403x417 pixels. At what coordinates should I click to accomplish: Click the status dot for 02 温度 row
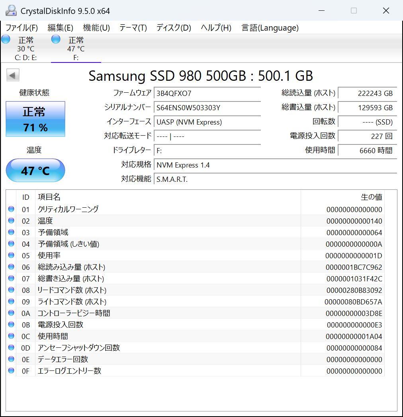(11, 220)
